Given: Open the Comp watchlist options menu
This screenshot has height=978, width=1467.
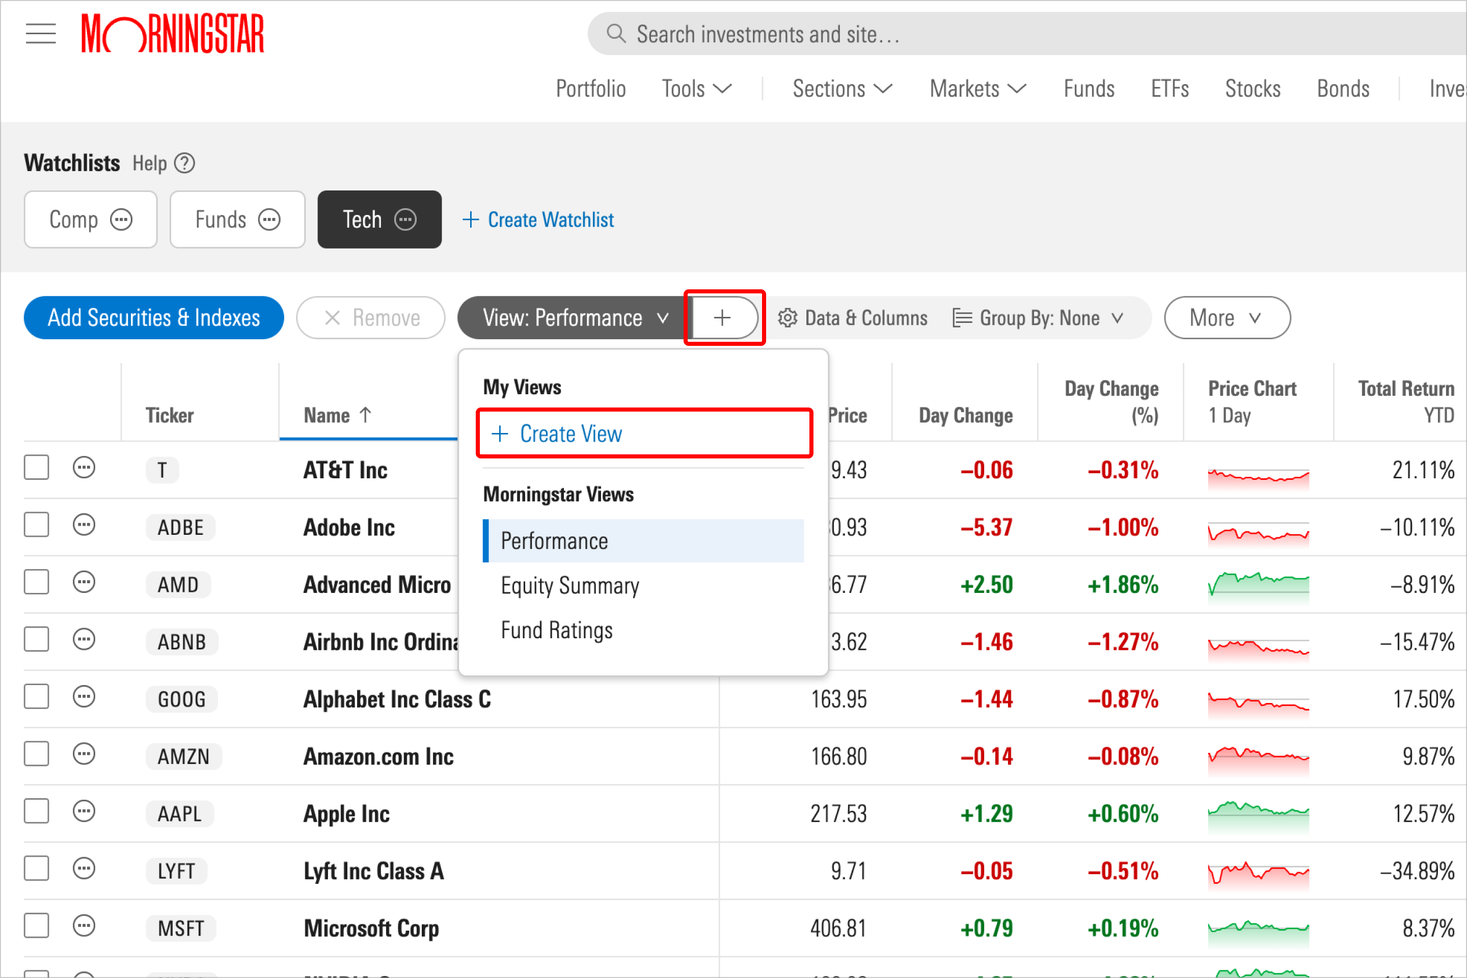Looking at the screenshot, I should click(x=121, y=220).
